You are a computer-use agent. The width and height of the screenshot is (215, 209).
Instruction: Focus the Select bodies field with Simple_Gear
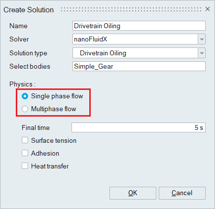(x=139, y=66)
